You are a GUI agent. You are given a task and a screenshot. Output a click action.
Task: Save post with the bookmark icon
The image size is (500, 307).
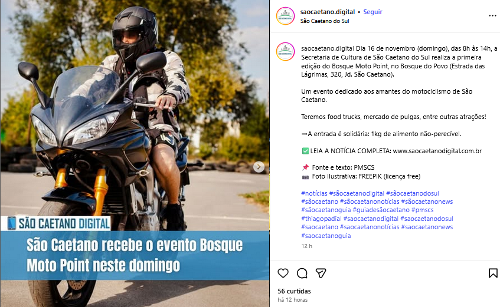[493, 273]
